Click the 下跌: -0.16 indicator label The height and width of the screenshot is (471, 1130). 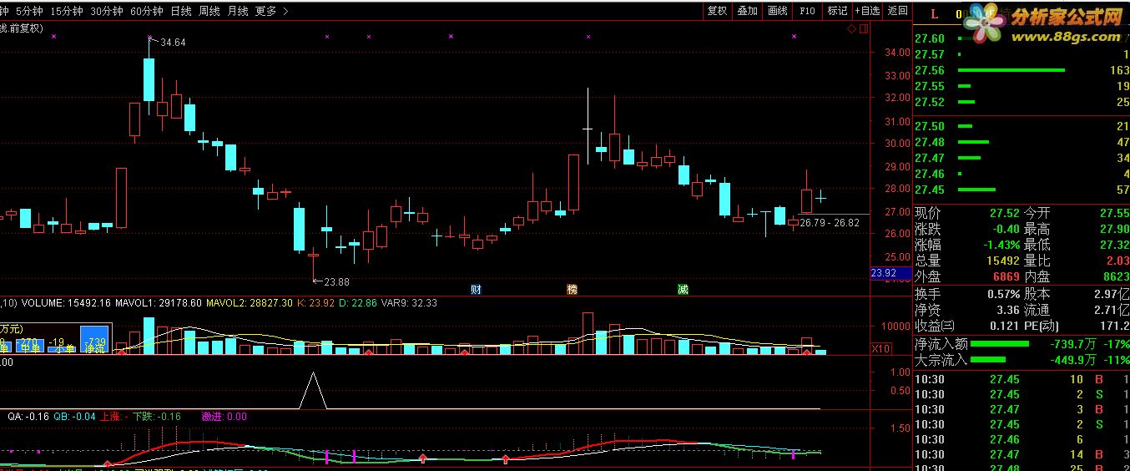click(157, 416)
